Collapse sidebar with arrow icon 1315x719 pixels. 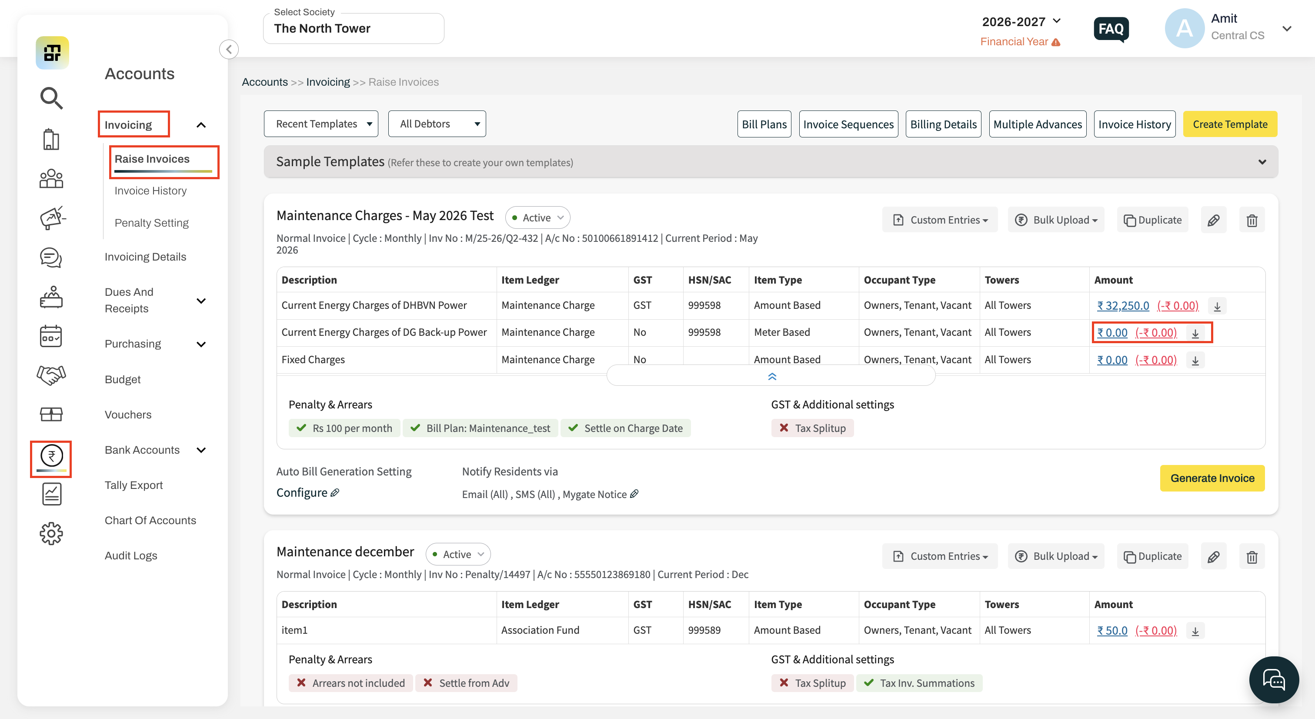pos(229,50)
